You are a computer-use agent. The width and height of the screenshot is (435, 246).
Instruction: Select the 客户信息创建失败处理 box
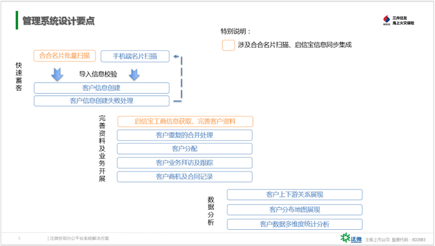pos(101,101)
